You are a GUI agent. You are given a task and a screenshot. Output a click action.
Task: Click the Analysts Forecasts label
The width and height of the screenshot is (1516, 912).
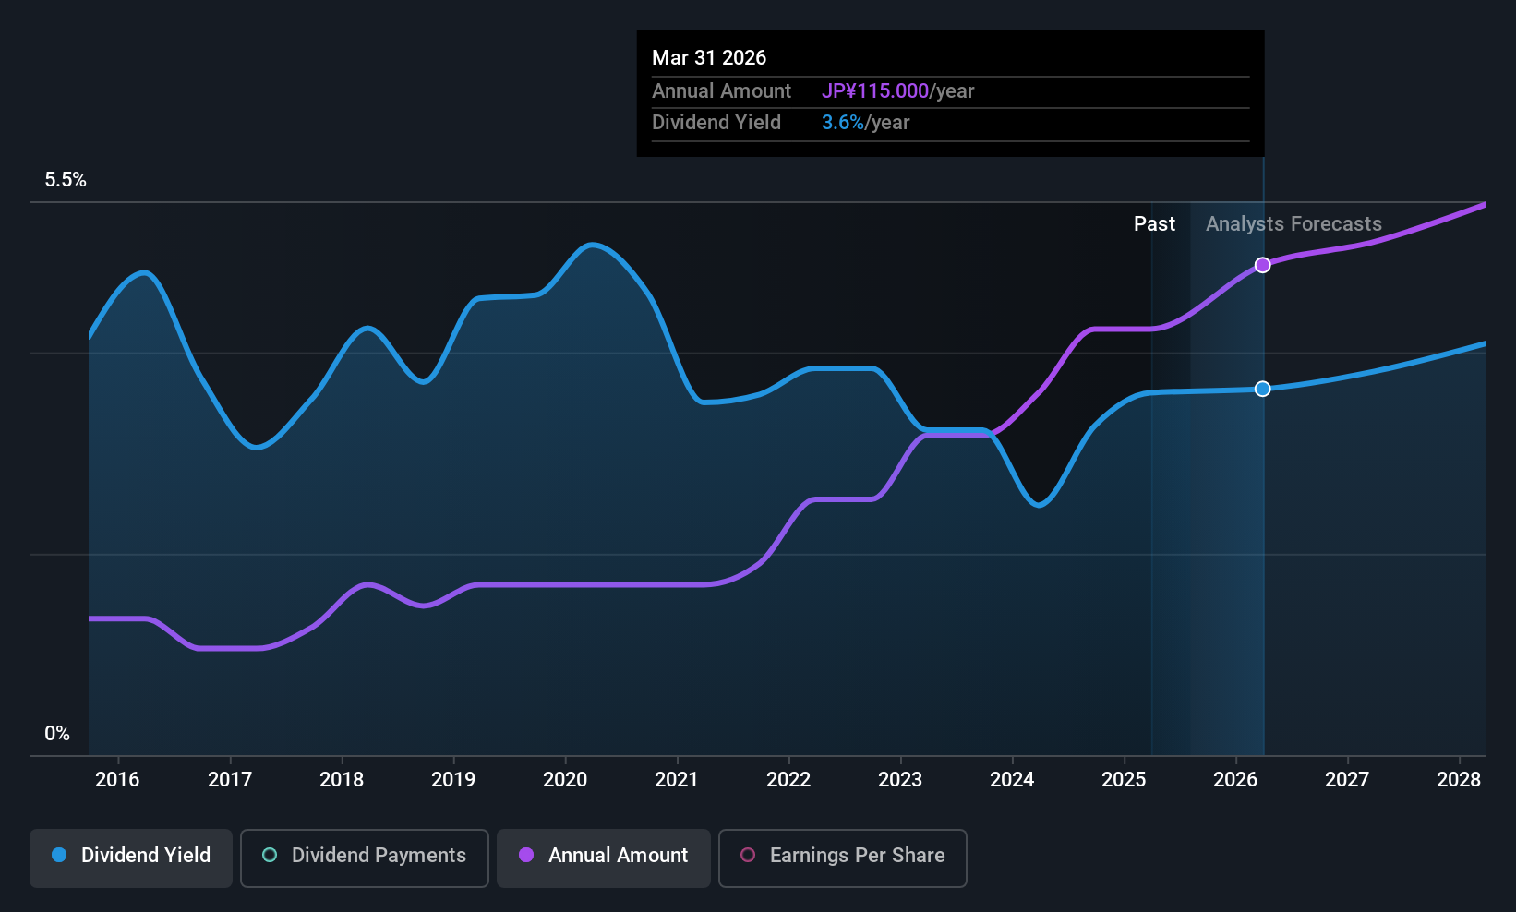tap(1293, 224)
